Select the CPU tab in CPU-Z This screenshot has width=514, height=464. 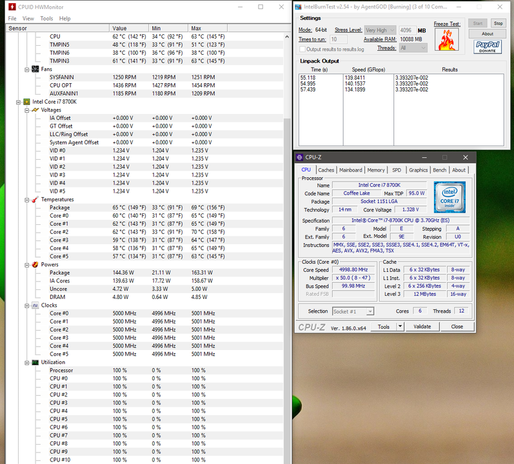click(x=306, y=169)
